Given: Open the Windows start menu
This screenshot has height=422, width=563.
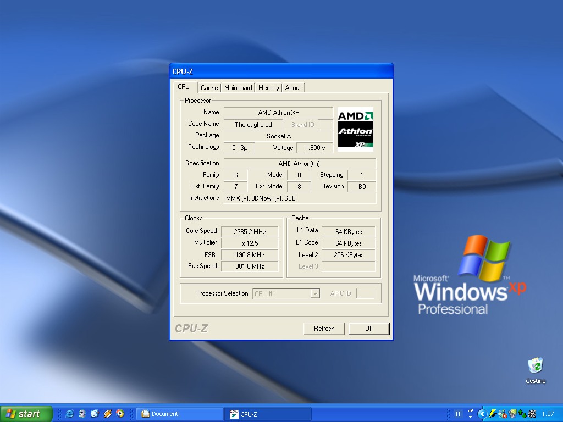Looking at the screenshot, I should click(26, 414).
